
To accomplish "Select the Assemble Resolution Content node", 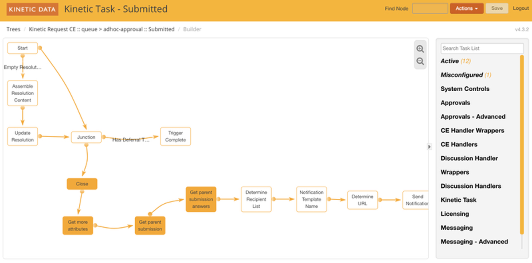I will (x=23, y=93).
